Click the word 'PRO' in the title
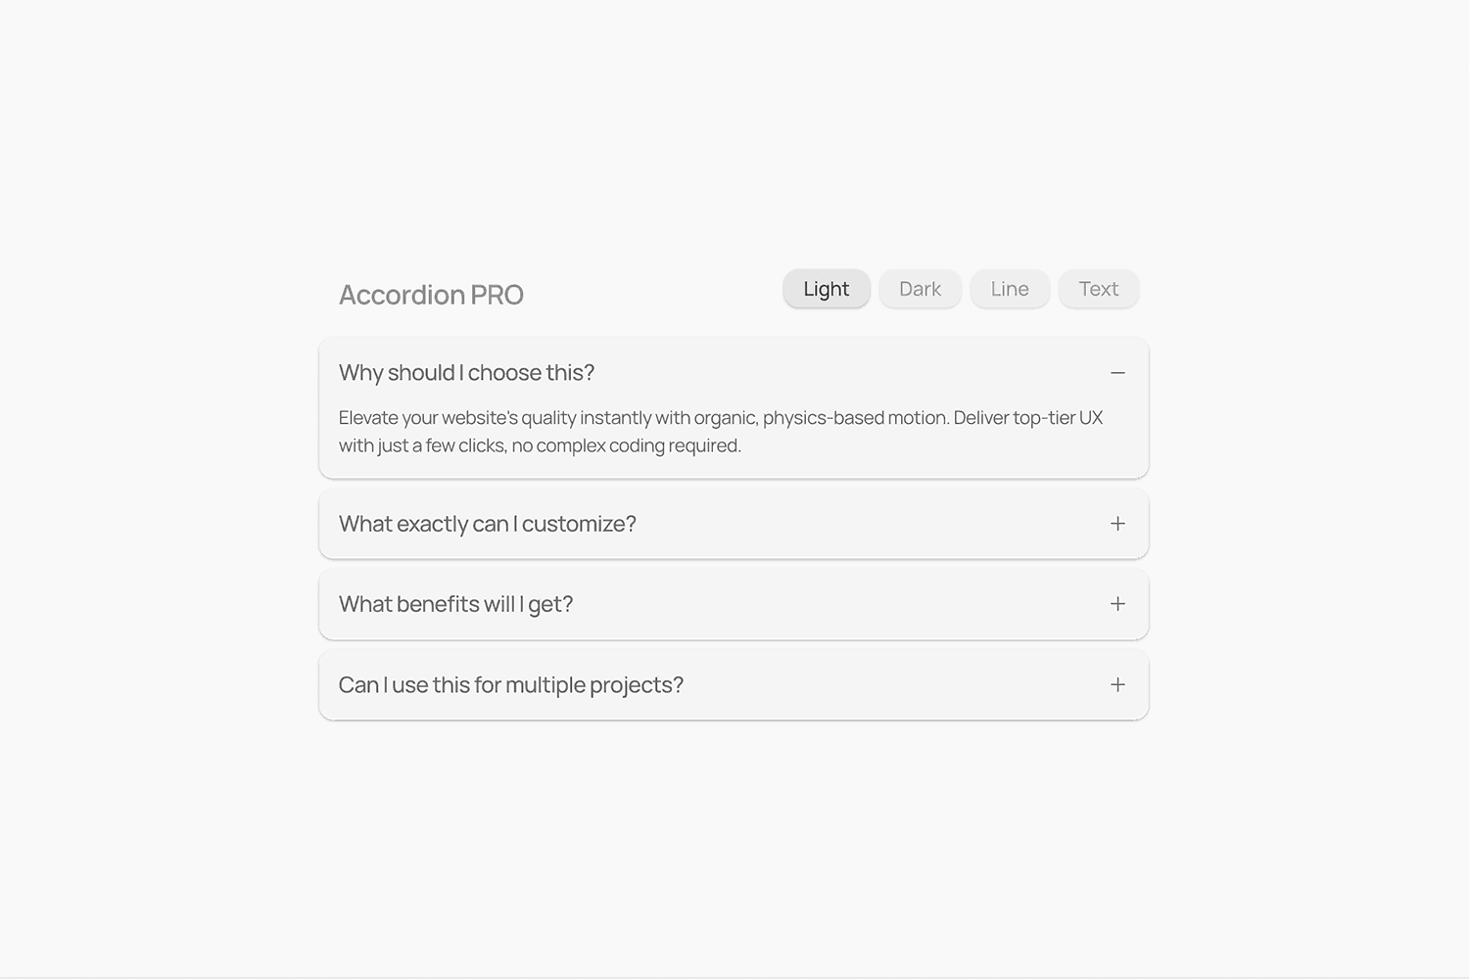 (497, 295)
